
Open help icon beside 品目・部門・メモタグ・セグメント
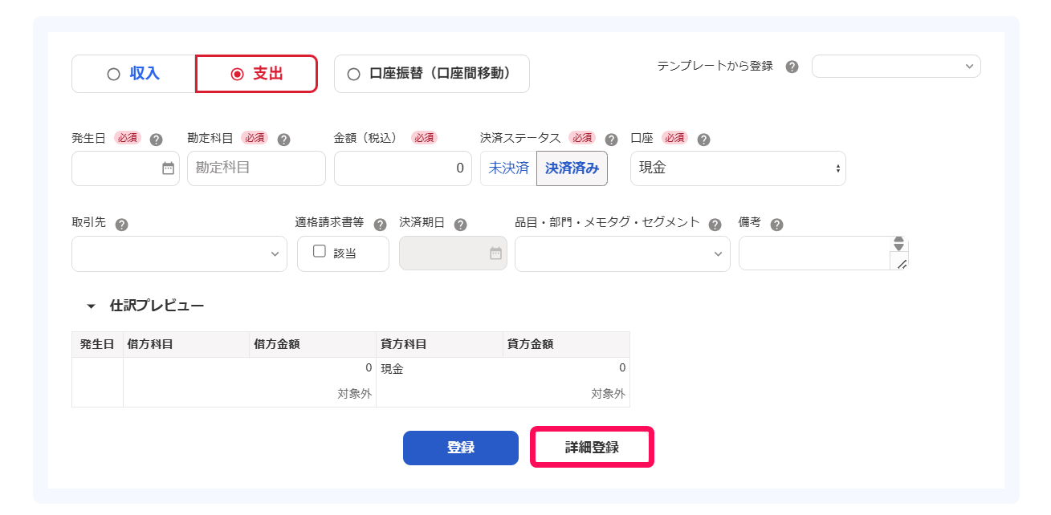click(x=715, y=225)
